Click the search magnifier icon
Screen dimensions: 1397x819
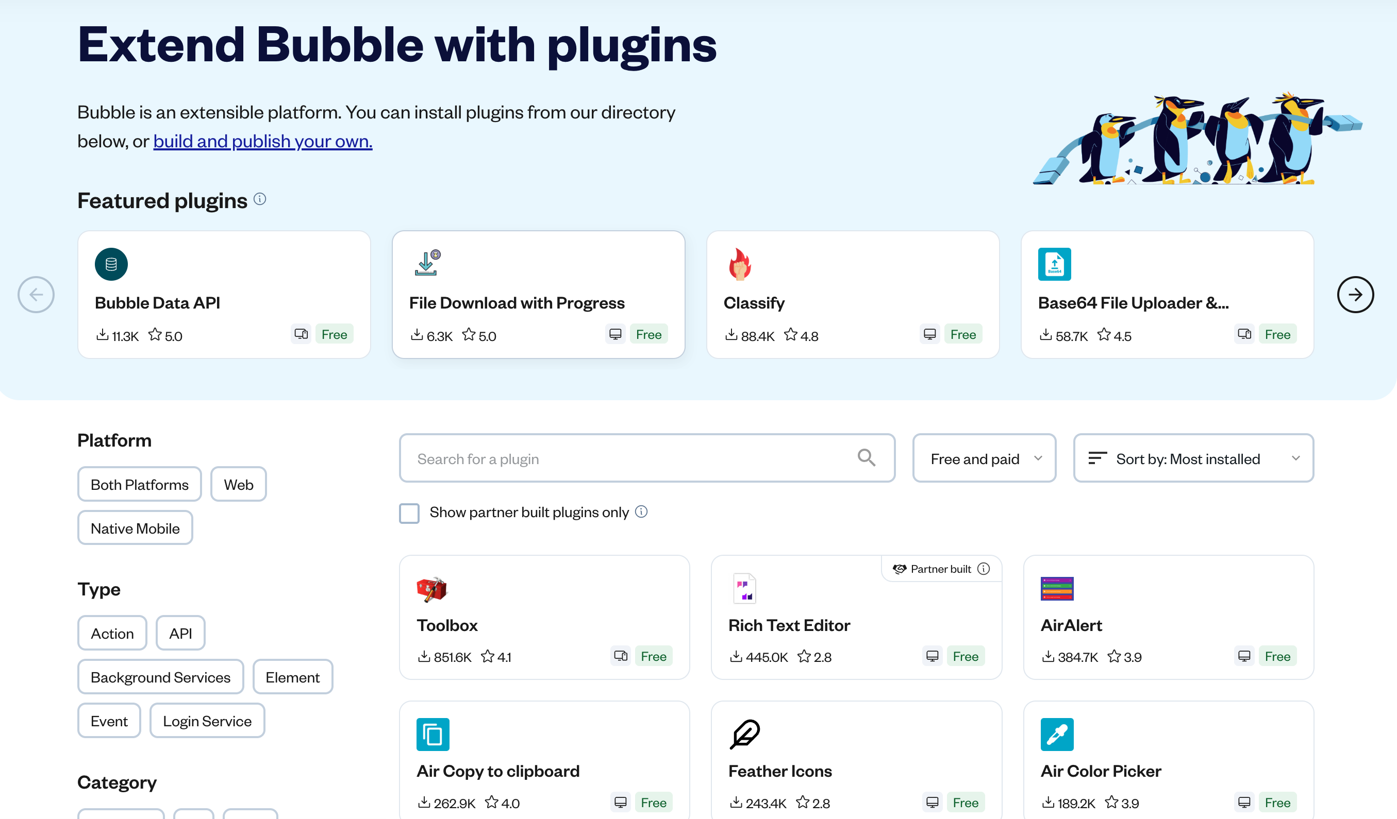(867, 458)
